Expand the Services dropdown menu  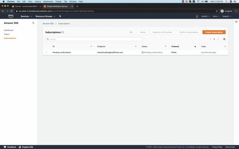pos(26,16)
